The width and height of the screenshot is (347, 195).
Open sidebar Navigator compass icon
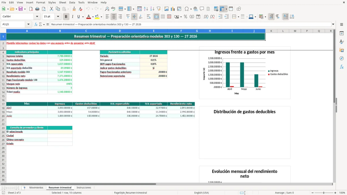click(x=342, y=58)
